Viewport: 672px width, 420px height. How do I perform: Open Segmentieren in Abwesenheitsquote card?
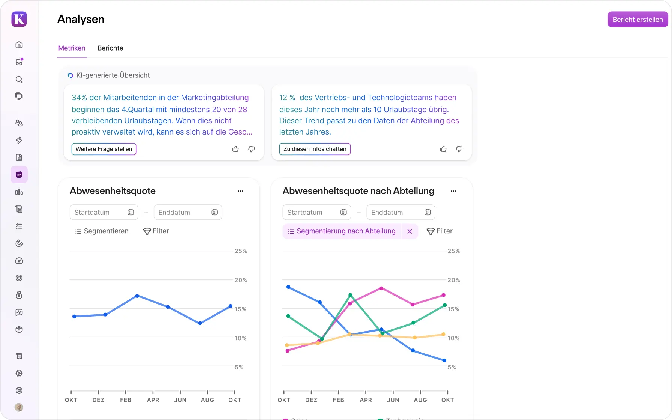[x=102, y=231]
